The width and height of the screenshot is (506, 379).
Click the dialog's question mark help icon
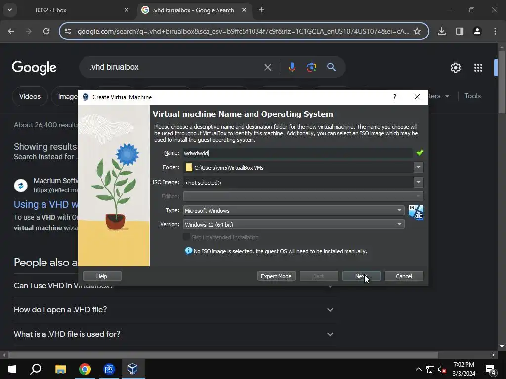coord(395,97)
